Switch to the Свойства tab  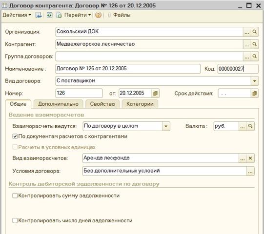click(102, 104)
